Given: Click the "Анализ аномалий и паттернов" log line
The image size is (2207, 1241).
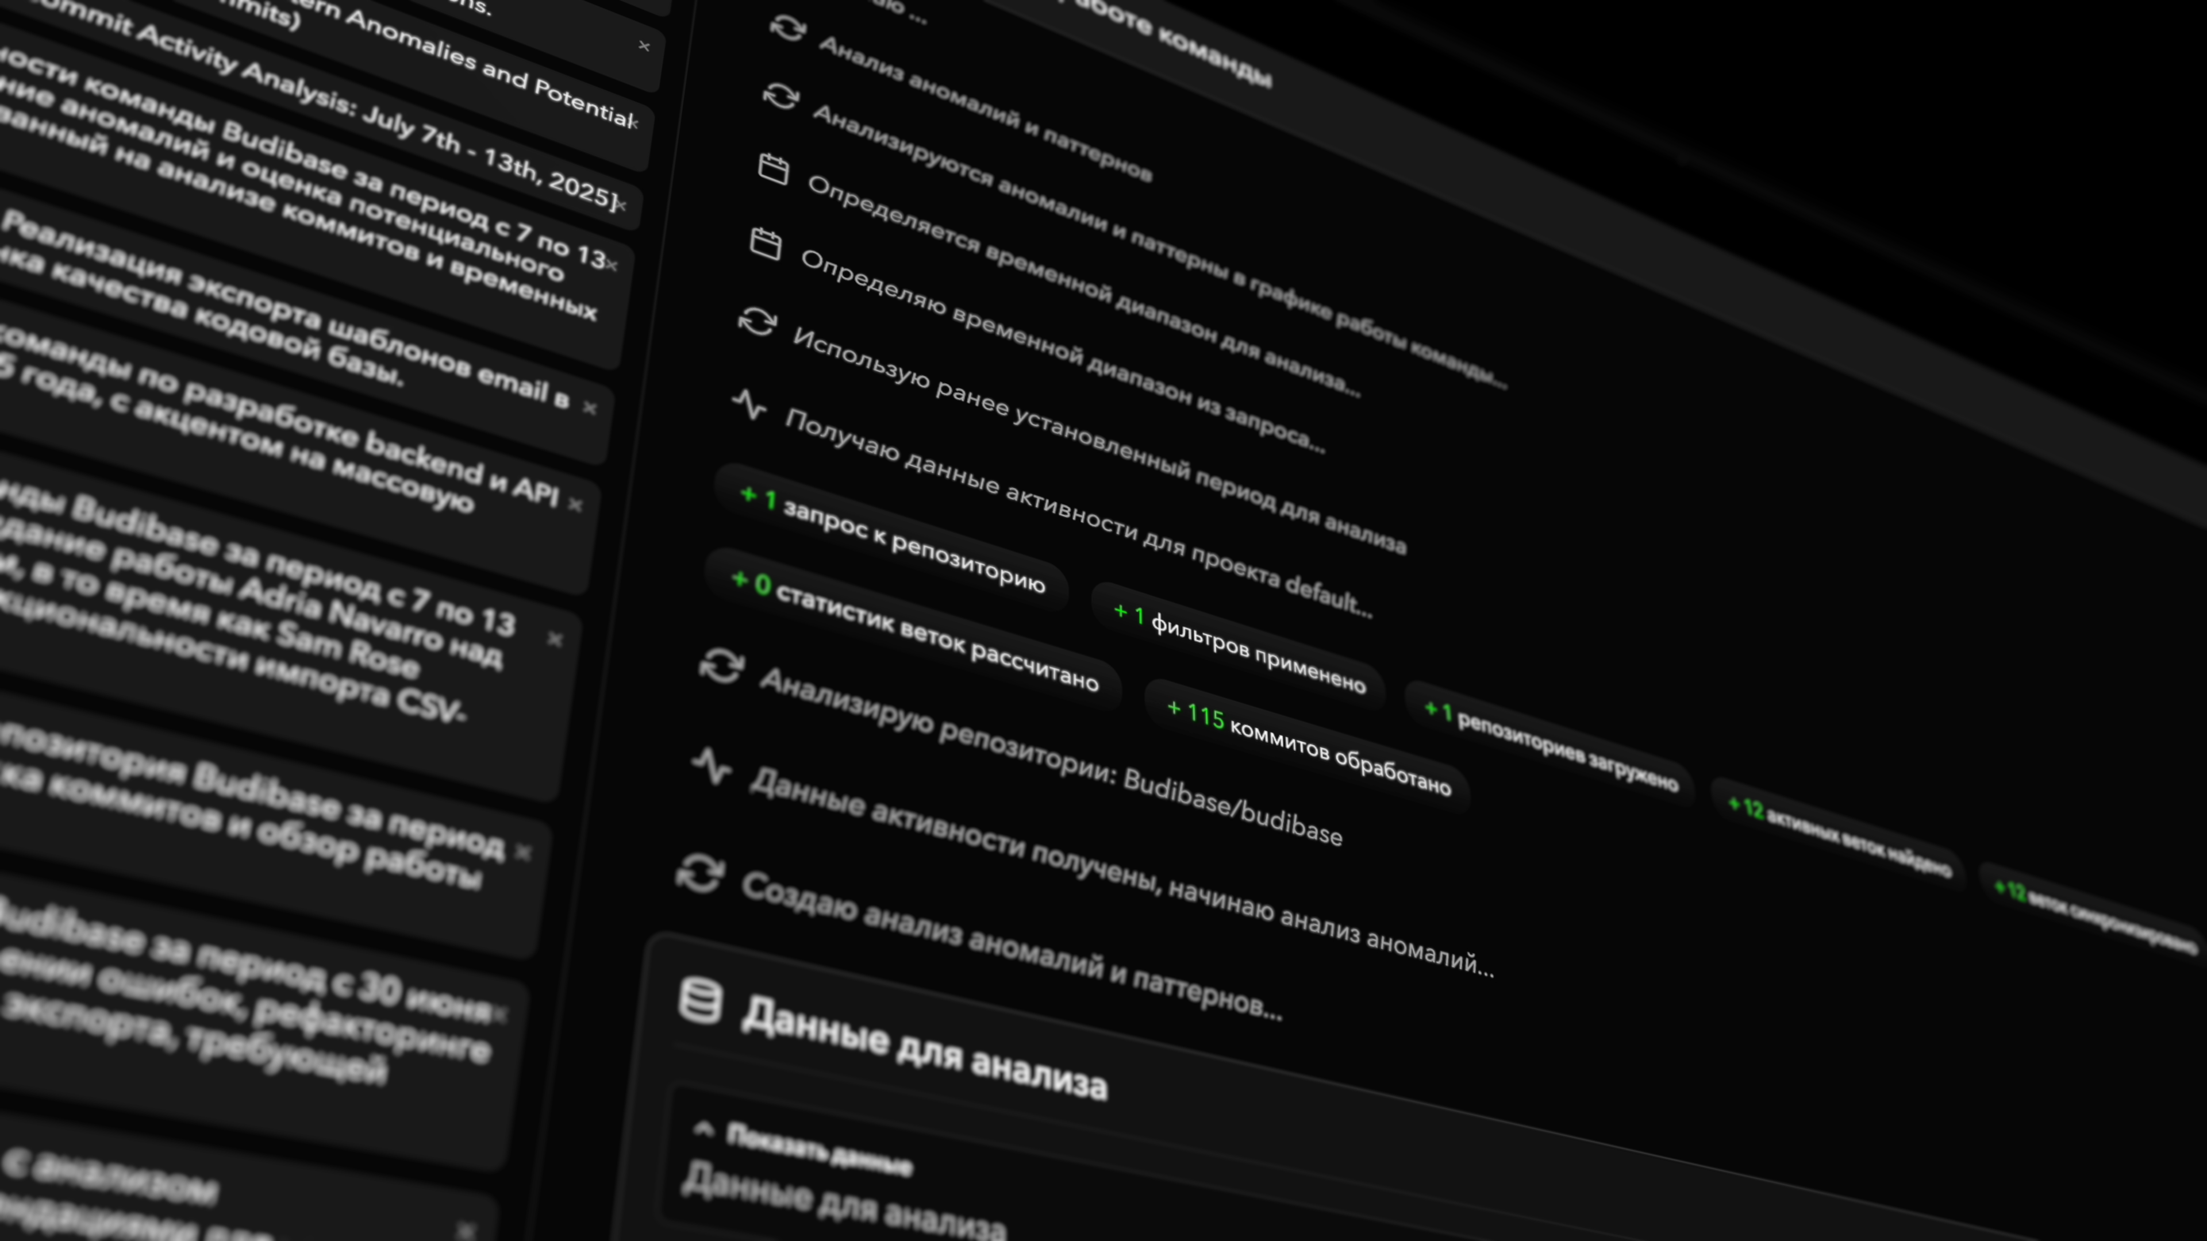Looking at the screenshot, I should pyautogui.click(x=985, y=109).
